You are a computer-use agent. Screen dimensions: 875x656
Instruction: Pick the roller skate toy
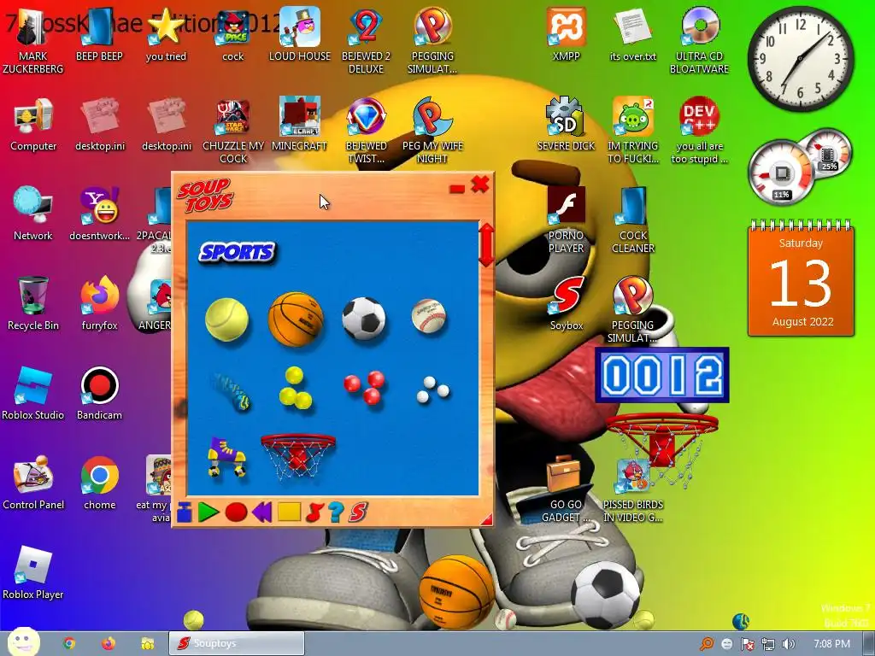coord(226,457)
